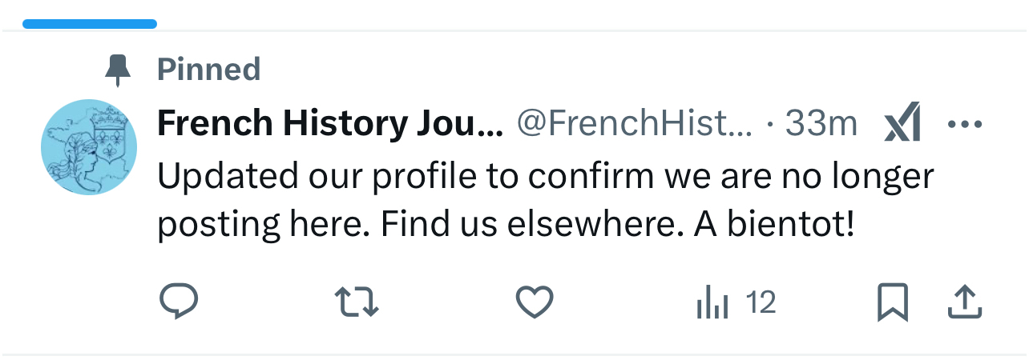
Task: Open the post via the 33m timestamp
Action: click(x=821, y=123)
